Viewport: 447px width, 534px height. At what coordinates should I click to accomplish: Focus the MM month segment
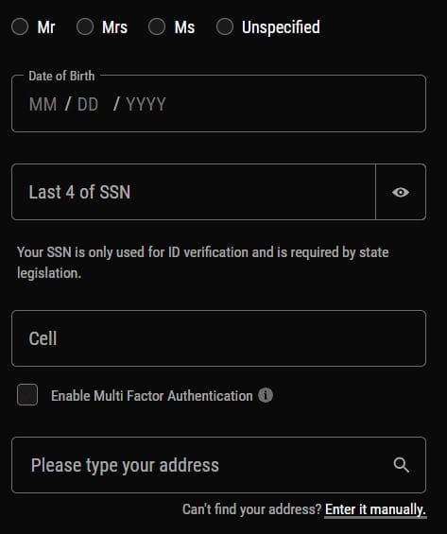click(43, 104)
